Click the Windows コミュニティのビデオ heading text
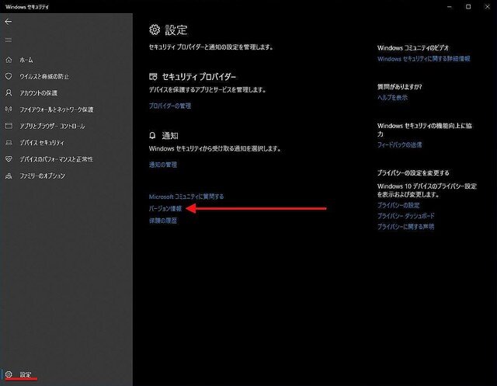The width and height of the screenshot is (497, 386). coord(413,48)
